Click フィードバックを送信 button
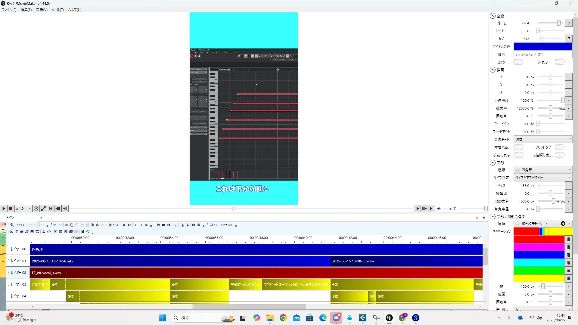This screenshot has width=578, height=325. point(222,225)
